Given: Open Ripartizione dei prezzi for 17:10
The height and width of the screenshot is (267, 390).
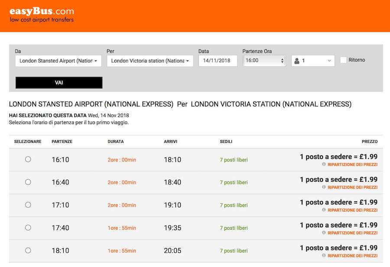Looking at the screenshot, I should (x=352, y=210).
